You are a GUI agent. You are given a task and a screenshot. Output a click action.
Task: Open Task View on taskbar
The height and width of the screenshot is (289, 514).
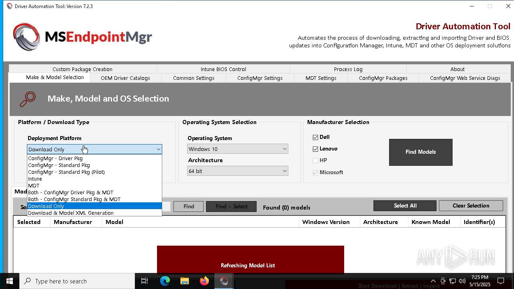pyautogui.click(x=145, y=281)
